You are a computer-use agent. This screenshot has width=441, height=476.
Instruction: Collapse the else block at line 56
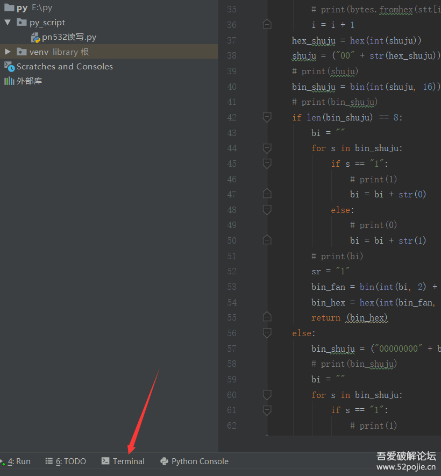(267, 333)
